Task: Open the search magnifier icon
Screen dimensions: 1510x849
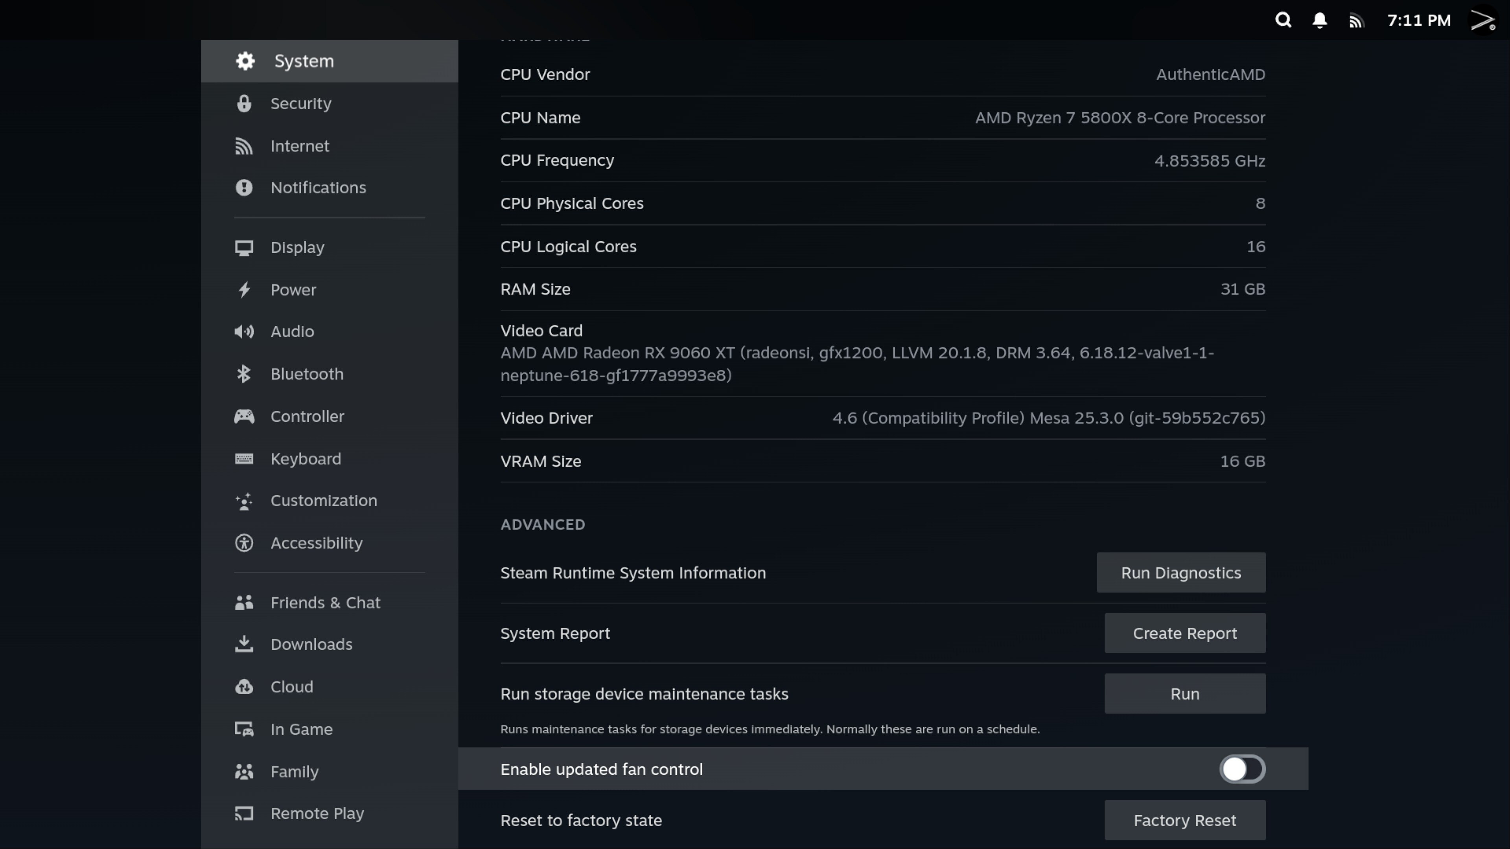Action: [1283, 20]
